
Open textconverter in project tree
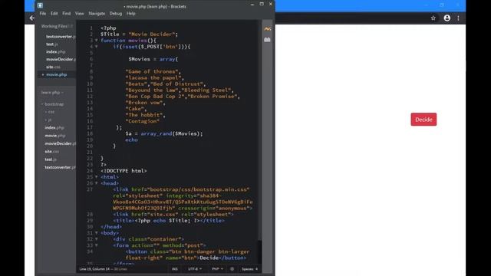click(x=60, y=167)
